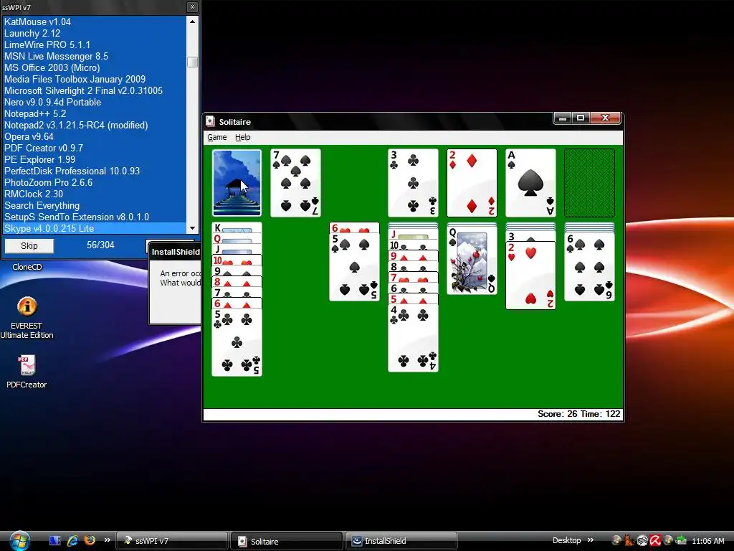
Task: Select the 2 of diamonds foundation card
Action: [472, 183]
